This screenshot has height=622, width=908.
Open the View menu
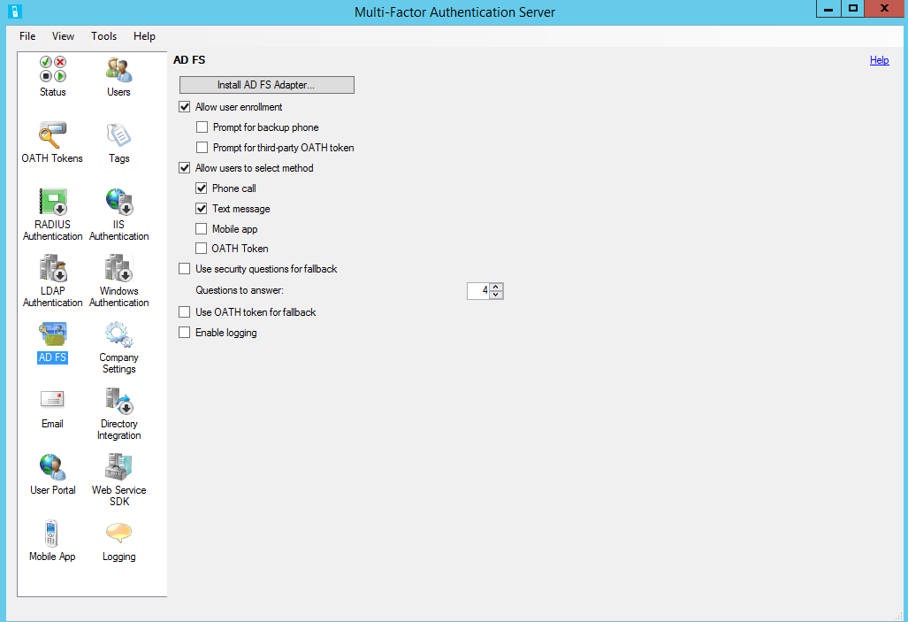click(62, 36)
